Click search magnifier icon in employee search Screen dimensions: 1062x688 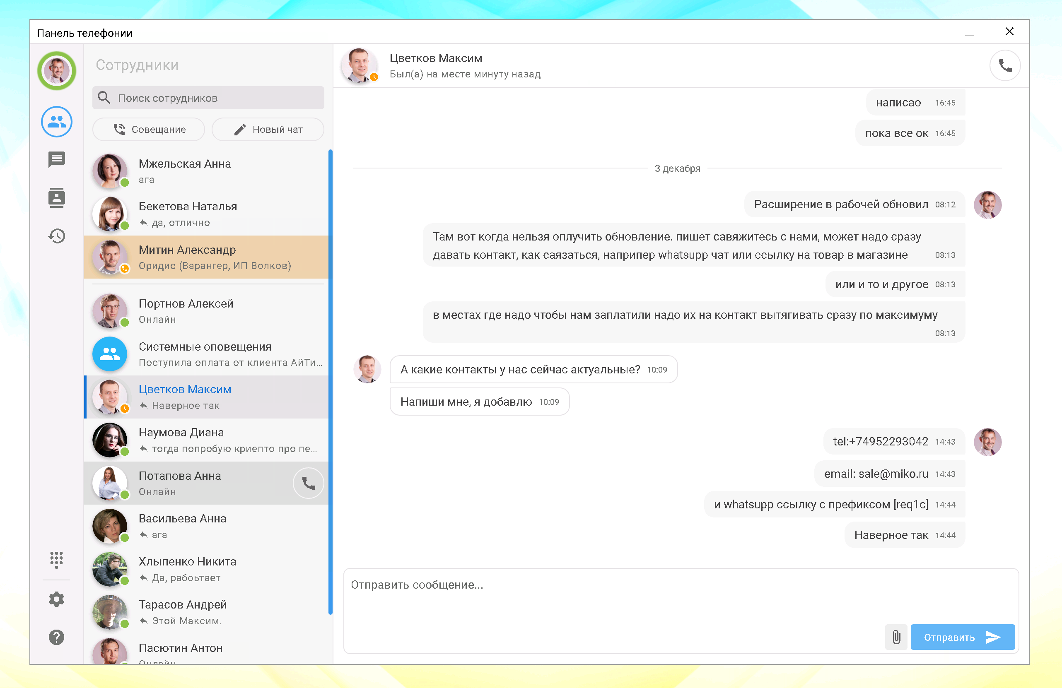(x=104, y=98)
